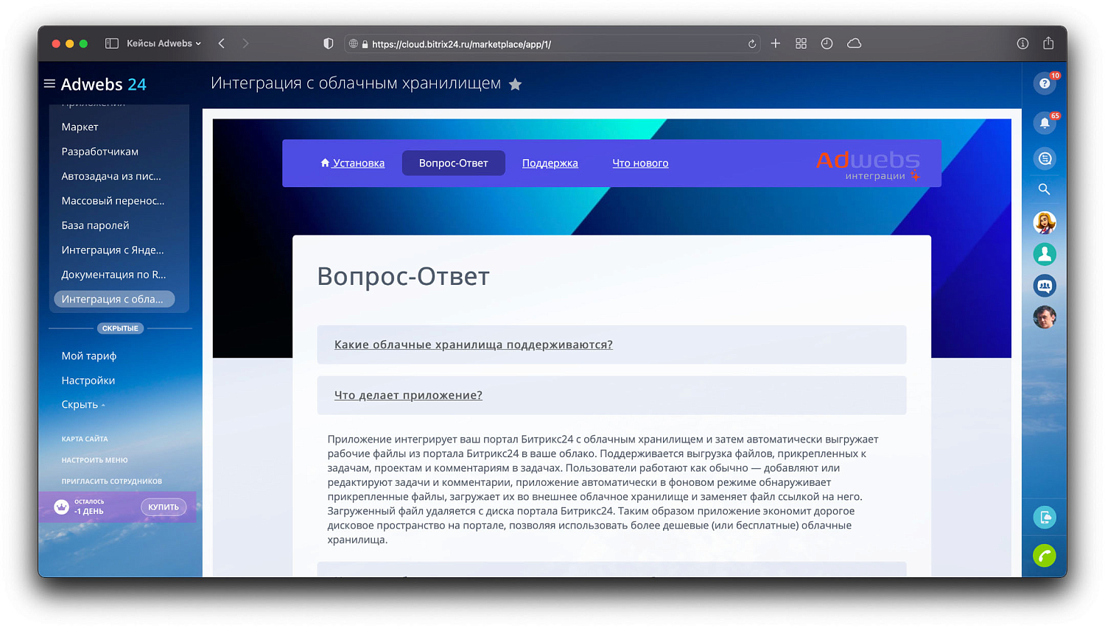Start a call via the green phone icon

[1045, 556]
